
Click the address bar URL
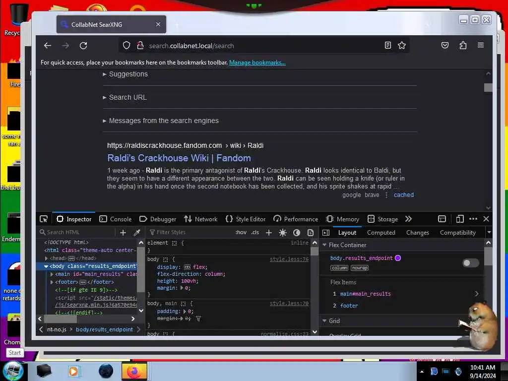191,46
